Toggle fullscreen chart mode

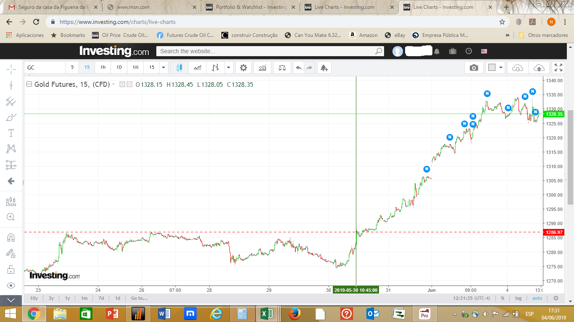click(x=558, y=68)
